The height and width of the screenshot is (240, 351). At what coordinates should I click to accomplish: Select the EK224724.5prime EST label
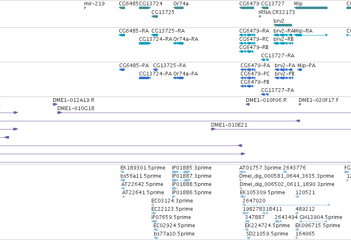(268, 226)
